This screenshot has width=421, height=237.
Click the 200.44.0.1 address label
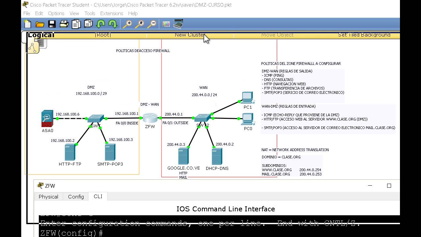coord(174,114)
